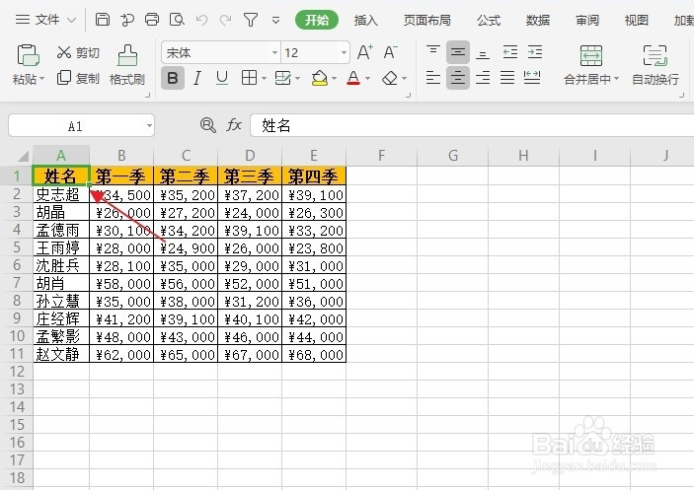The image size is (694, 490).
Task: Switch to Page Layout (页面布局) tab
Action: [426, 20]
